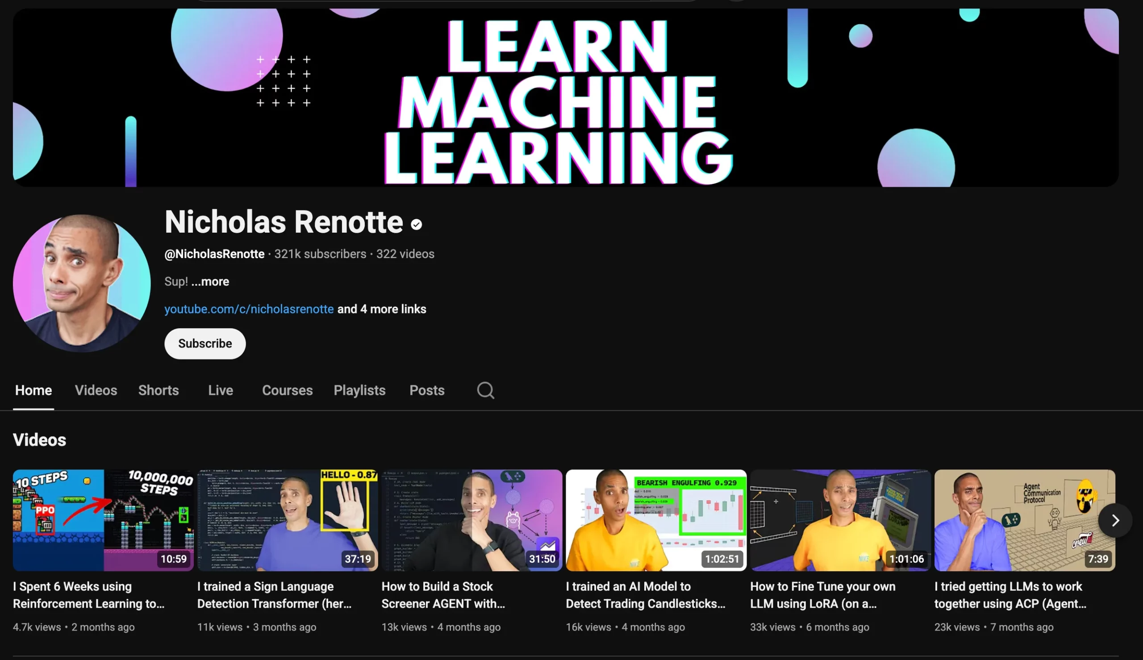
Task: Expand the 'and 4 more links' list
Action: [x=381, y=309]
